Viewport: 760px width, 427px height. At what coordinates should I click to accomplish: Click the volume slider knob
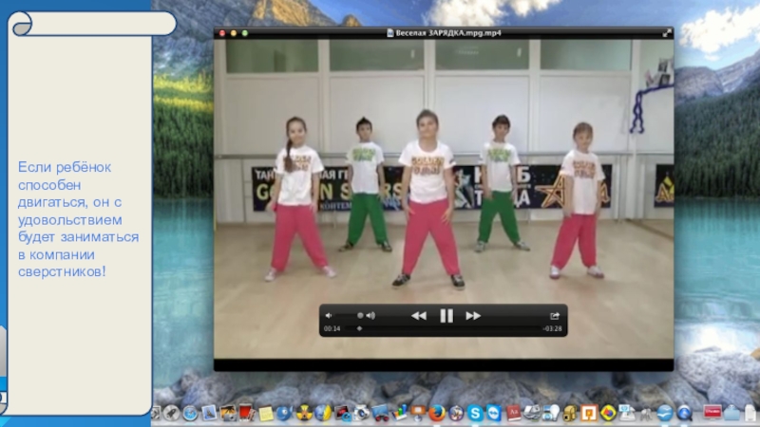click(360, 316)
